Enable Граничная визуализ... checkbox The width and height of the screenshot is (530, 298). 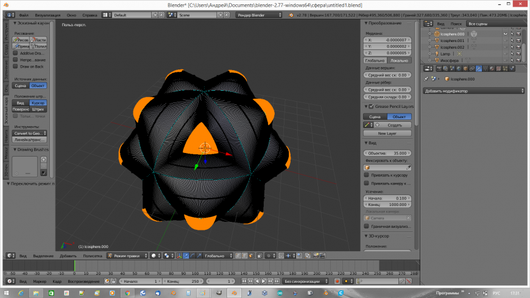point(366,226)
